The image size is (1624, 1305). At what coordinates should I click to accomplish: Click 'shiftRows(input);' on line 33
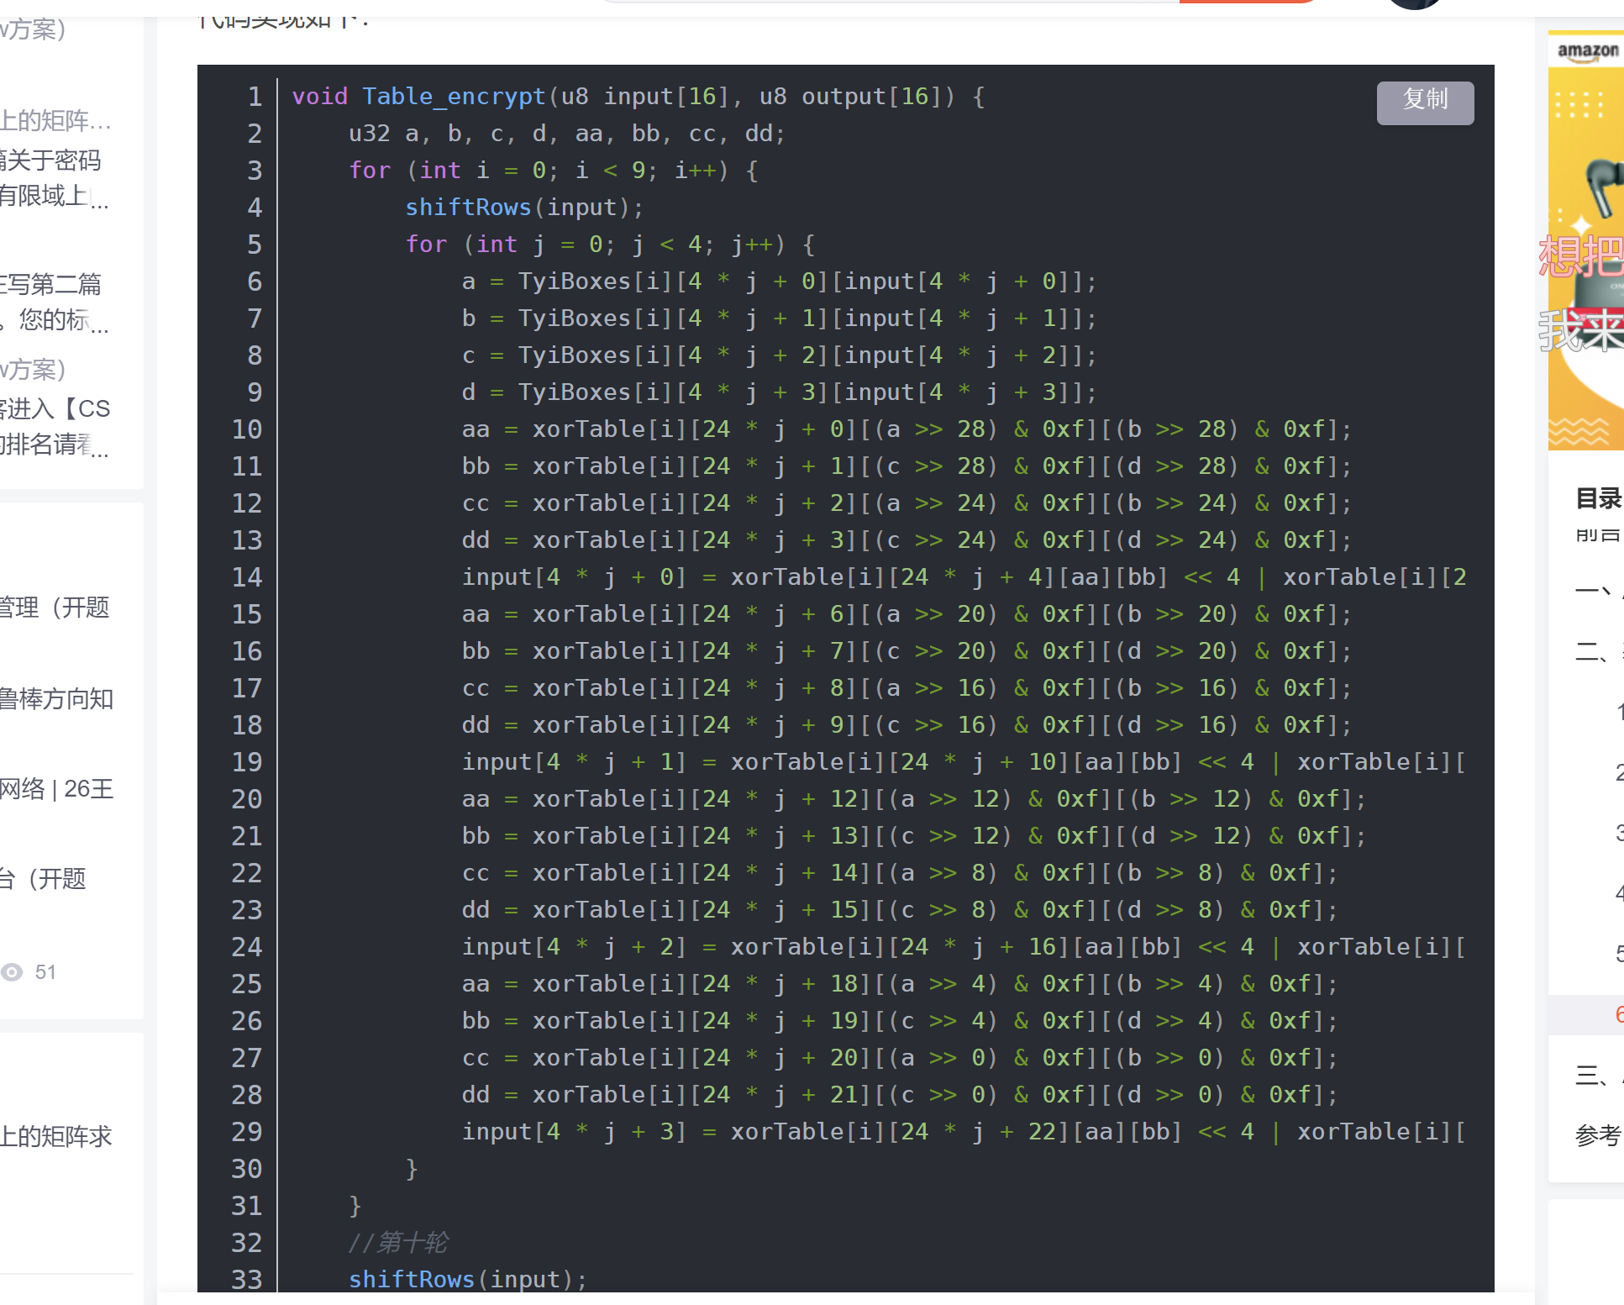pyautogui.click(x=468, y=1280)
